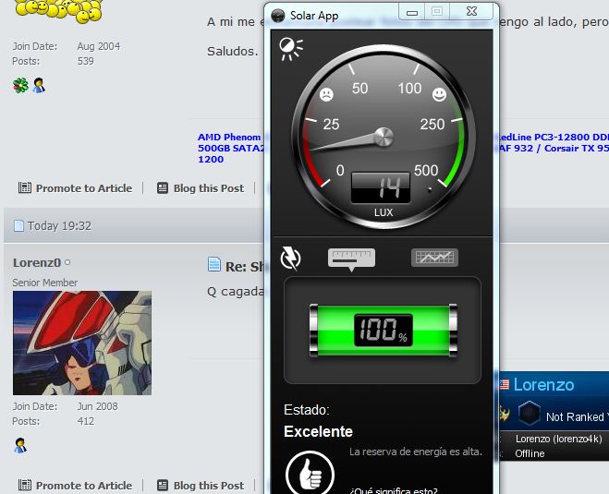Close the Solar App window
Viewport: 609px width, 494px height.
click(x=471, y=12)
